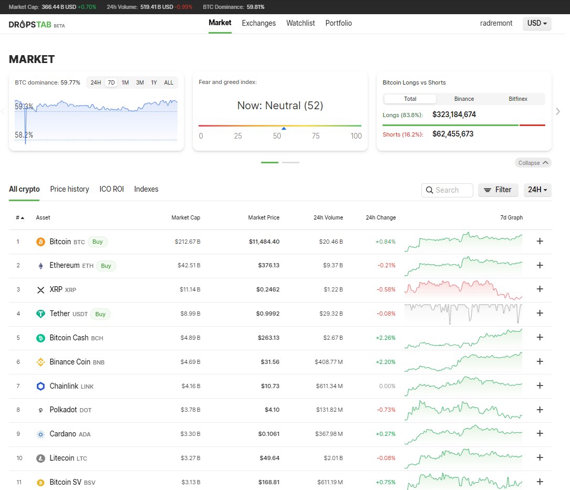The width and height of the screenshot is (570, 490).
Task: Add Bitcoin SV with its plus icon
Action: click(540, 482)
